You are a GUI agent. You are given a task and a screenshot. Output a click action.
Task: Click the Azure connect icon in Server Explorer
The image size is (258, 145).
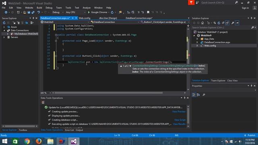[27, 23]
